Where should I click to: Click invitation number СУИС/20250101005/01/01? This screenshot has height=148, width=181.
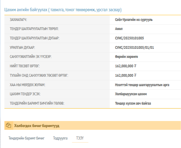point(134,48)
